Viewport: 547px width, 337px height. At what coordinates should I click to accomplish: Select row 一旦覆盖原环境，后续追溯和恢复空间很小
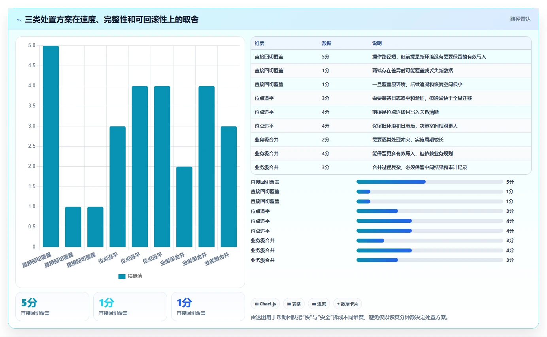click(x=391, y=84)
